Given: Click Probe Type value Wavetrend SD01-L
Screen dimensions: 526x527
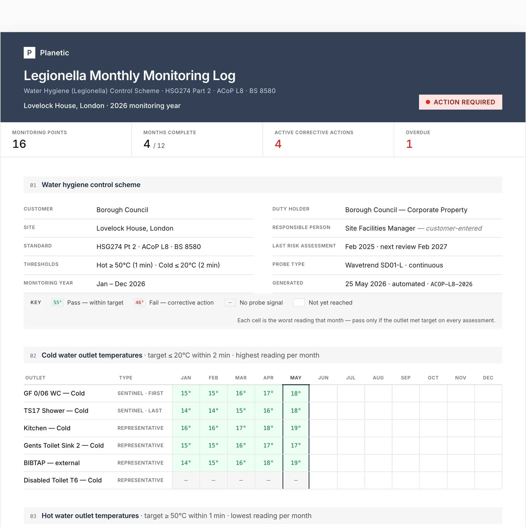Looking at the screenshot, I should tap(374, 265).
